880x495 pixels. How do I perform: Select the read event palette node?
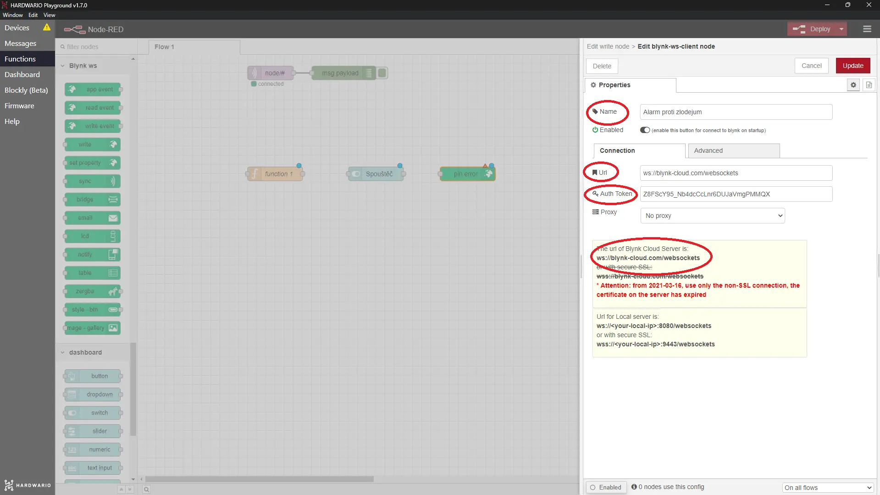click(93, 108)
